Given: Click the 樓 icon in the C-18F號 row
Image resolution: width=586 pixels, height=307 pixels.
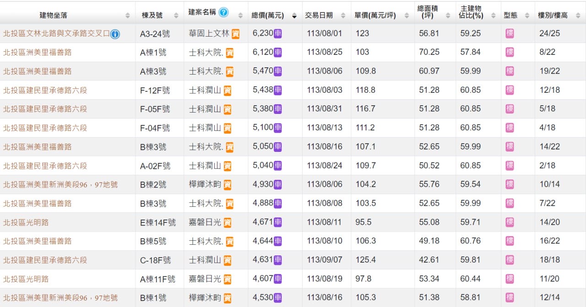Looking at the screenshot, I should point(510,260).
